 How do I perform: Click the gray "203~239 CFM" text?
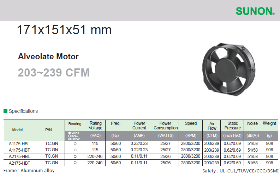coord(54,73)
